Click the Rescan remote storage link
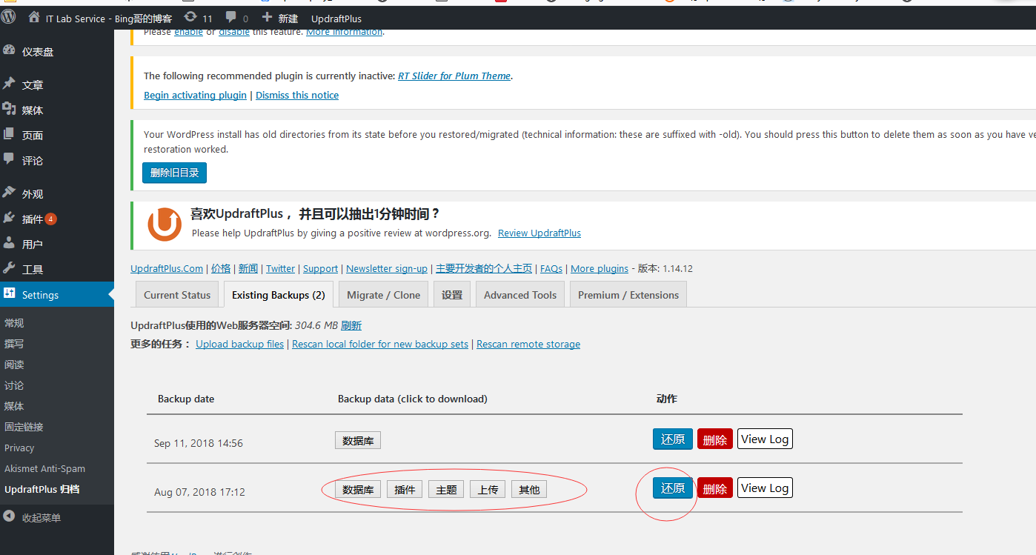Viewport: 1036px width, 555px height. click(x=528, y=344)
